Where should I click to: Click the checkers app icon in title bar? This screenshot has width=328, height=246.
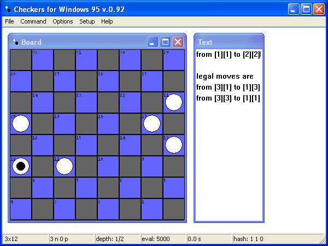coord(8,9)
